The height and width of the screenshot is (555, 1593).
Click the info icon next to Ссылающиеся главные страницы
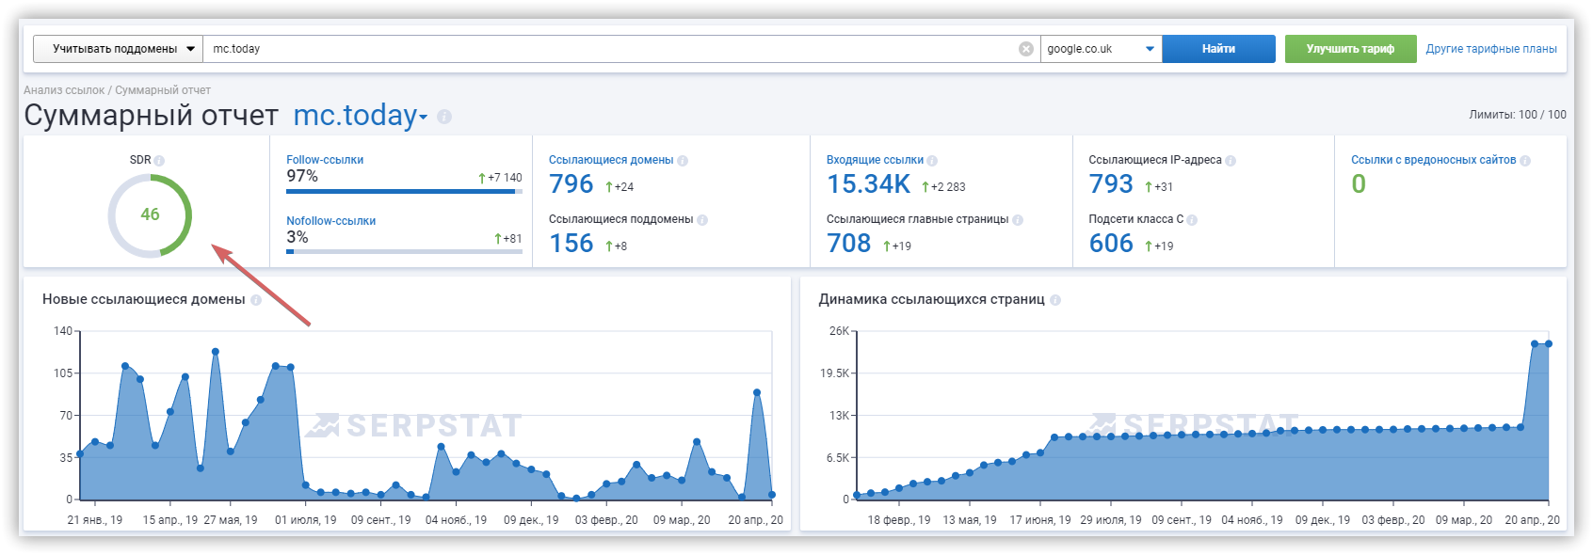pos(1018,220)
